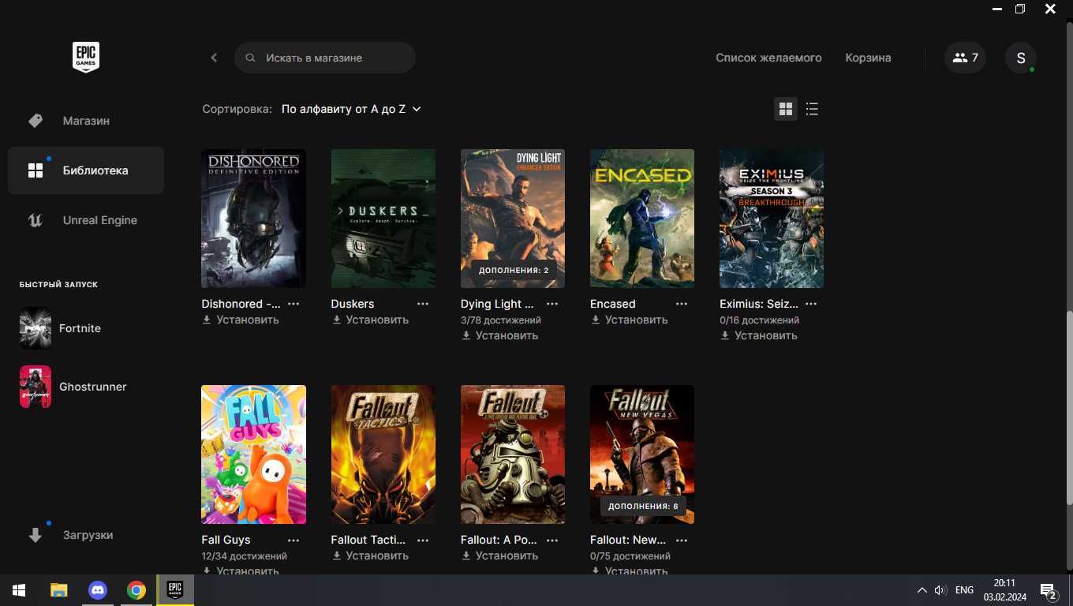This screenshot has width=1073, height=606.
Task: Install Eximius via Установить
Action: point(758,335)
